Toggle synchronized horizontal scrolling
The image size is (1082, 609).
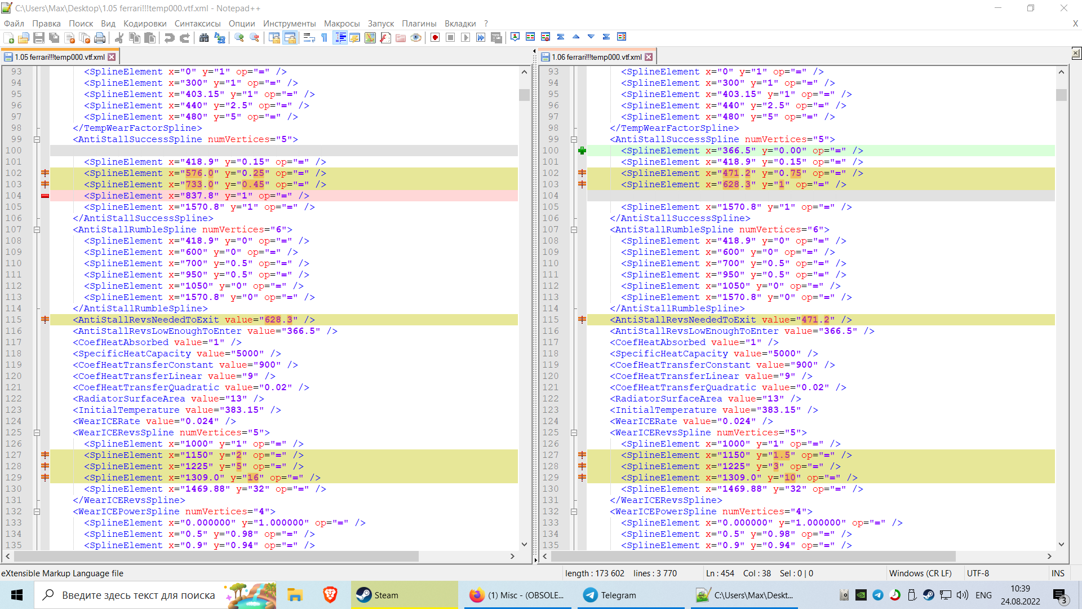tap(290, 38)
